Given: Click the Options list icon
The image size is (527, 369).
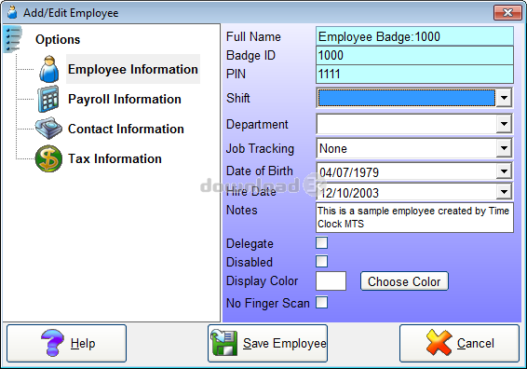Looking at the screenshot, I should click(13, 39).
